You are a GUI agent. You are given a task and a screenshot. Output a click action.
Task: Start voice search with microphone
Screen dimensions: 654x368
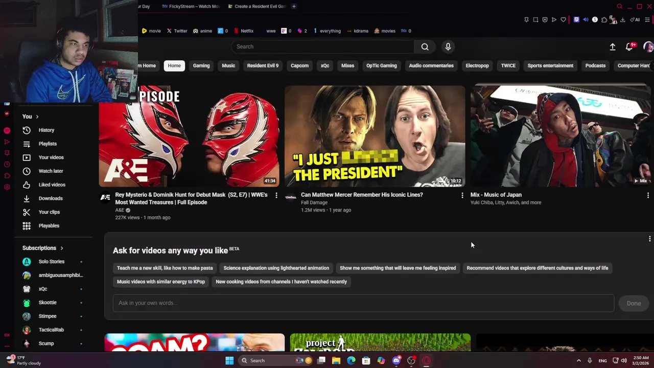[448, 47]
